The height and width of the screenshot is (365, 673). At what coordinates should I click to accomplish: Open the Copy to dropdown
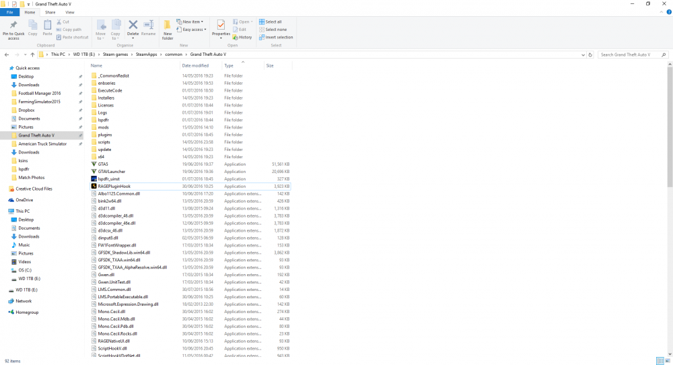click(116, 30)
